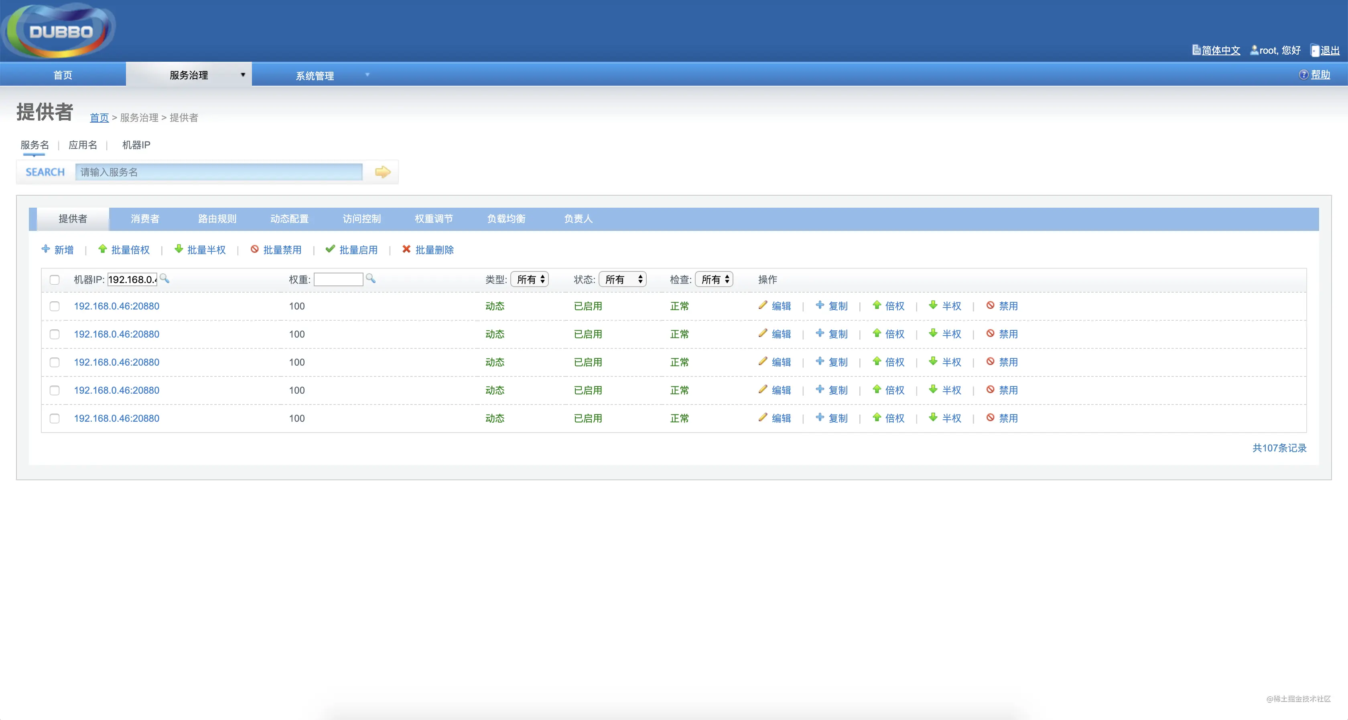The height and width of the screenshot is (720, 1348).
Task: Check the third provider row checkbox
Action: pyautogui.click(x=55, y=362)
